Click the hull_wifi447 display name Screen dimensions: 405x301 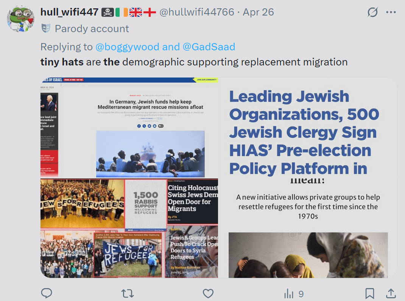[70, 12]
